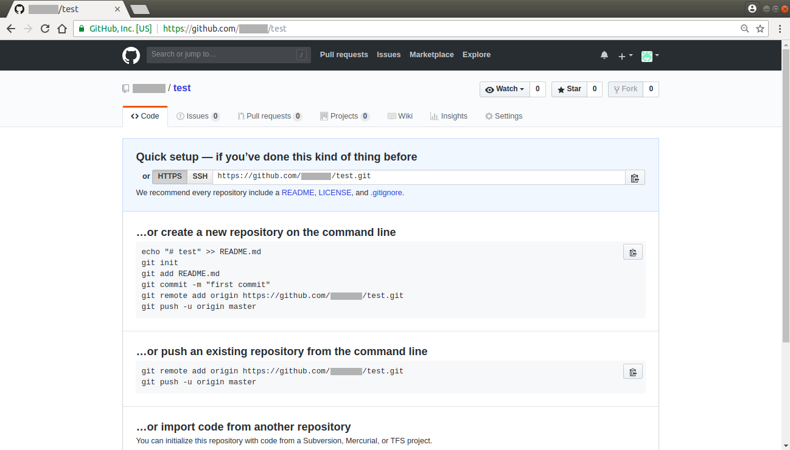Viewport: 790px width, 450px height.
Task: Click the .gitignore link
Action: click(386, 193)
